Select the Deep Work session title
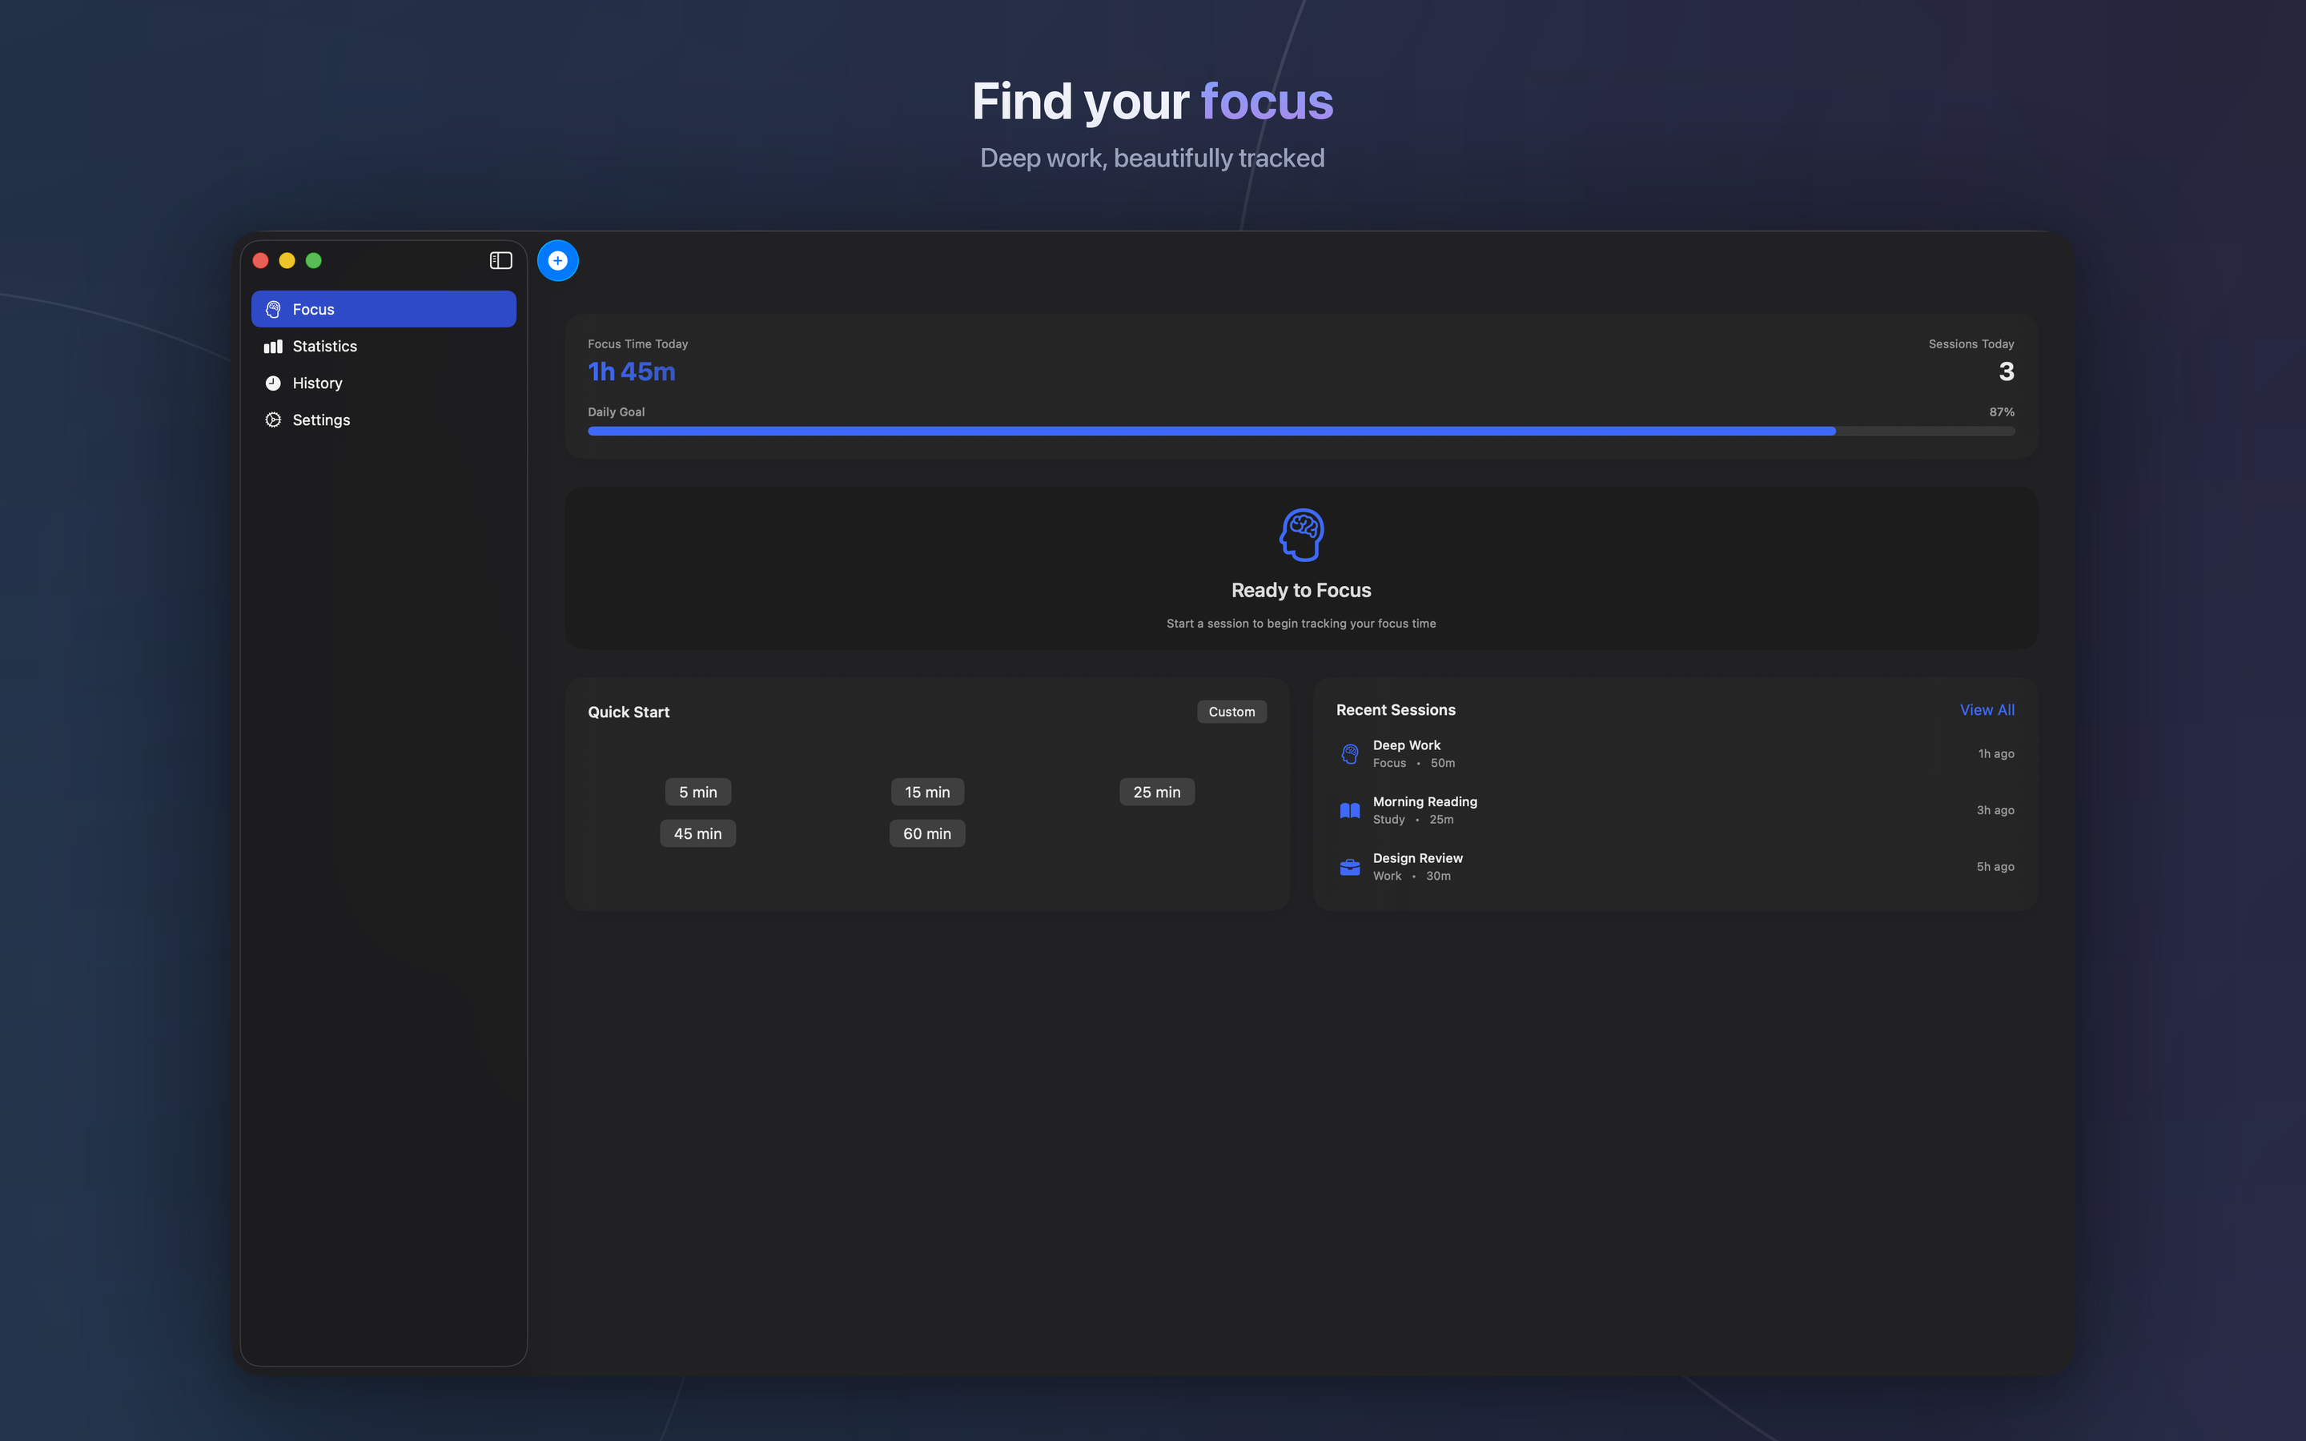Screen dimensions: 2306x1441 click(1407, 745)
